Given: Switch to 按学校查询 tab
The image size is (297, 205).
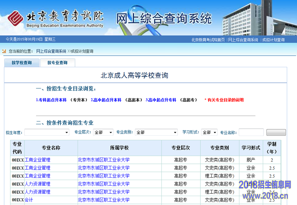Looking at the screenshot, I should tap(22, 63).
